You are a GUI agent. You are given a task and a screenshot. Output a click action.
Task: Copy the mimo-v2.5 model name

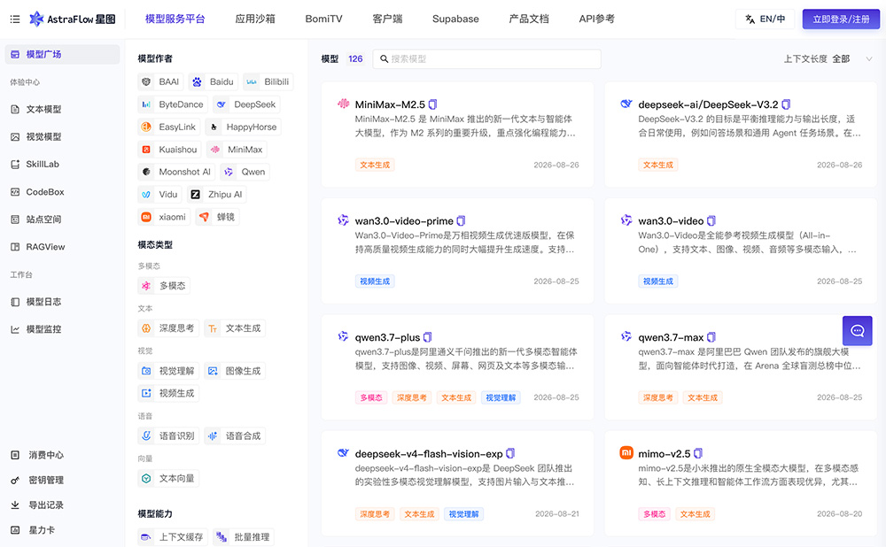[x=698, y=453]
